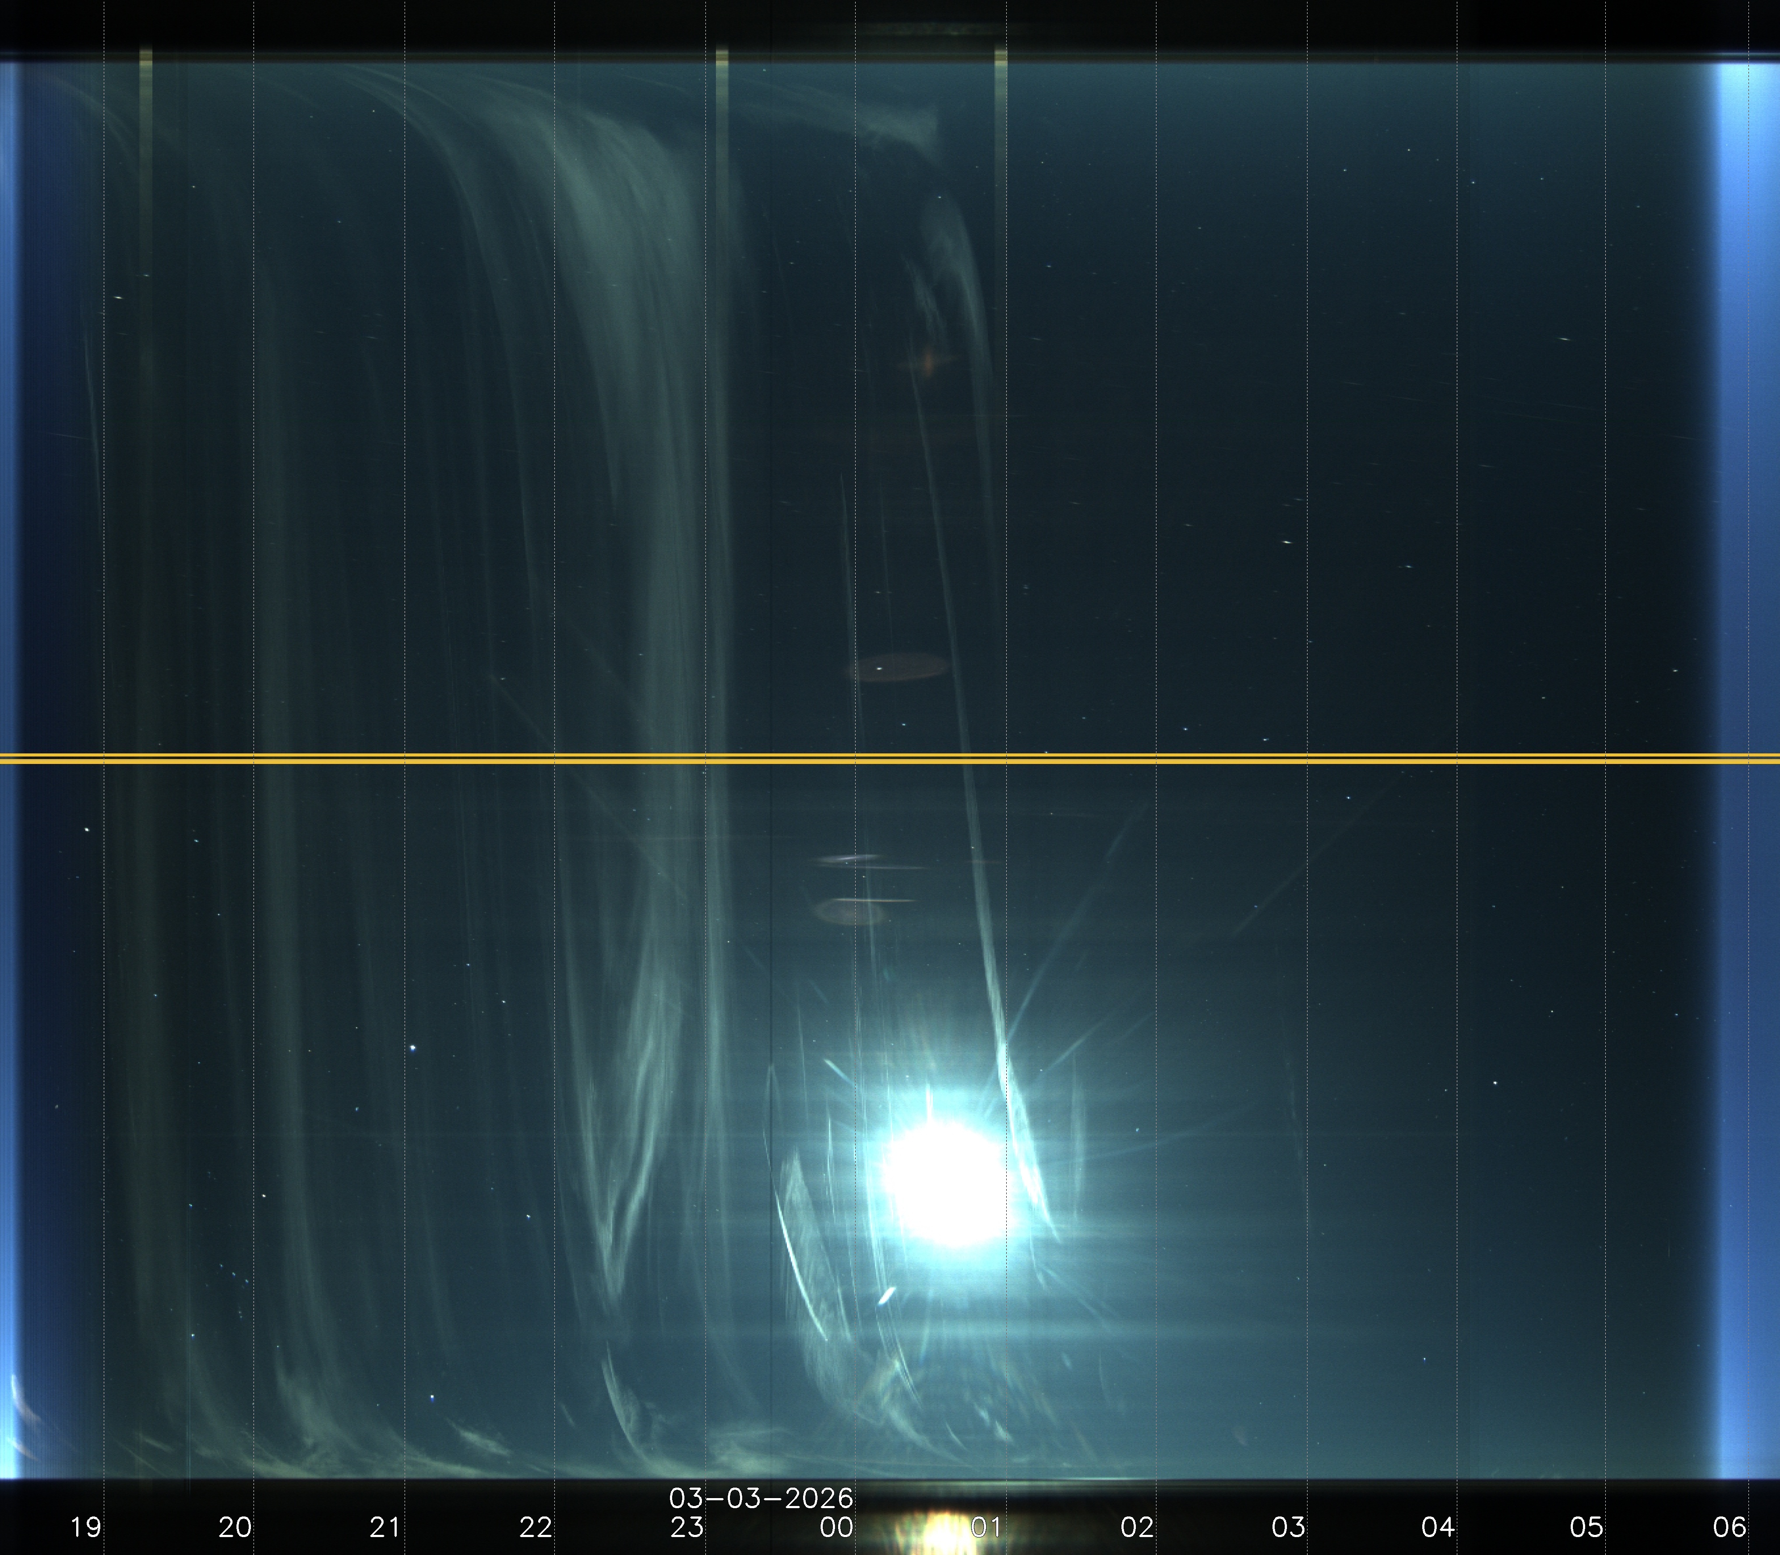Click the 01 hour label
This screenshot has height=1555, width=1780.
986,1527
